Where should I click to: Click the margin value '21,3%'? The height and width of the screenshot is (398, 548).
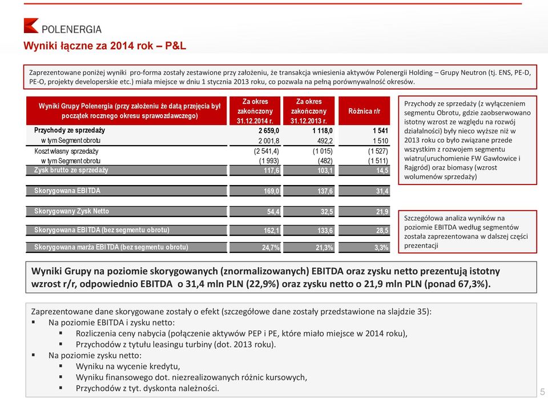324,248
